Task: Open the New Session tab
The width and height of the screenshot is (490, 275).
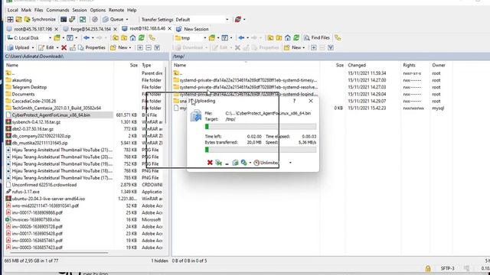Action: (x=192, y=29)
